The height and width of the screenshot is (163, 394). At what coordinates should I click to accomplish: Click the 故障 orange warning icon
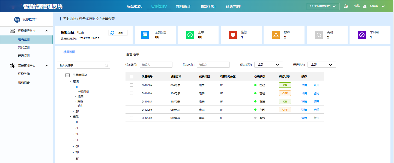pos(276,35)
